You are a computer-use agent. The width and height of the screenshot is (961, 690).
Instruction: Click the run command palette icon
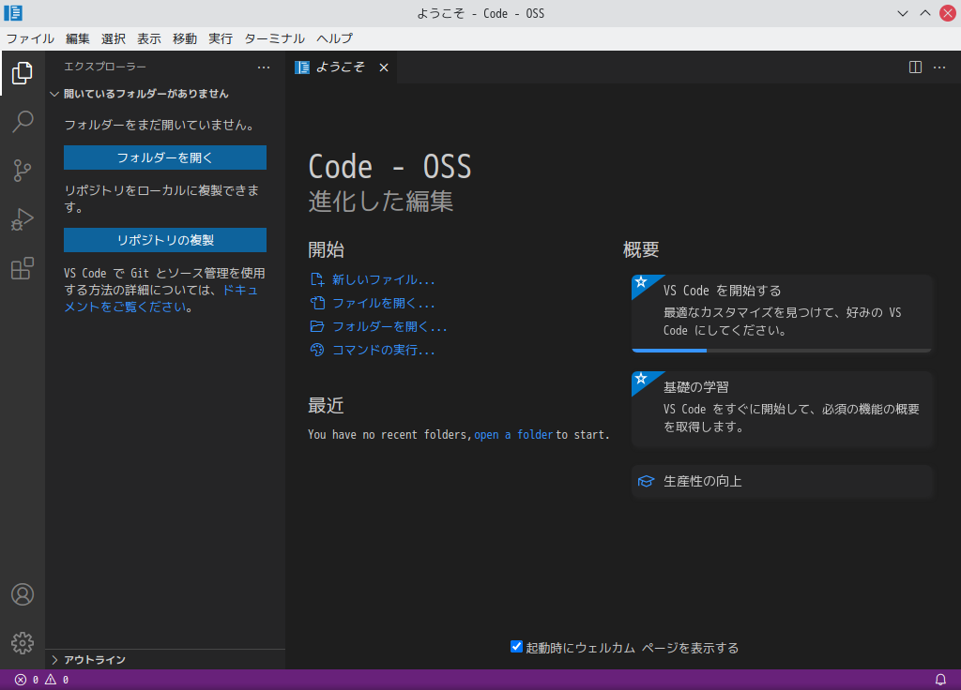click(x=317, y=350)
